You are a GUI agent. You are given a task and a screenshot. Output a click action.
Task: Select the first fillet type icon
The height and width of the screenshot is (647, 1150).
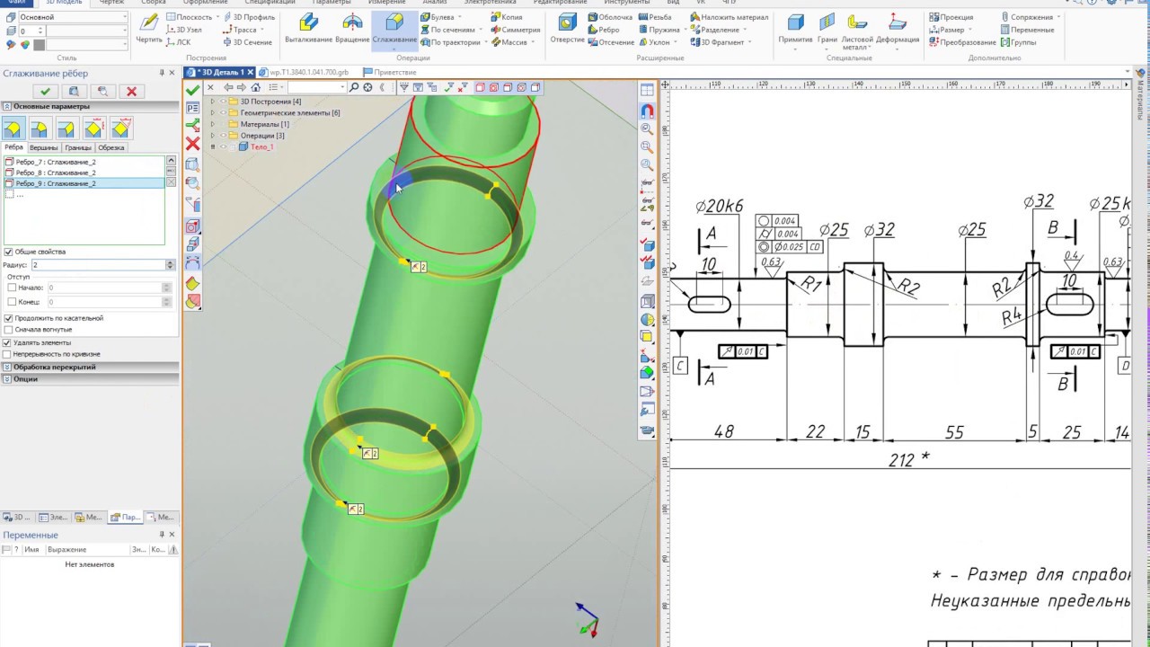(x=13, y=129)
